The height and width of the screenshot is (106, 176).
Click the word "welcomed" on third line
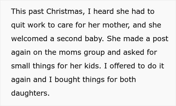click(29, 39)
